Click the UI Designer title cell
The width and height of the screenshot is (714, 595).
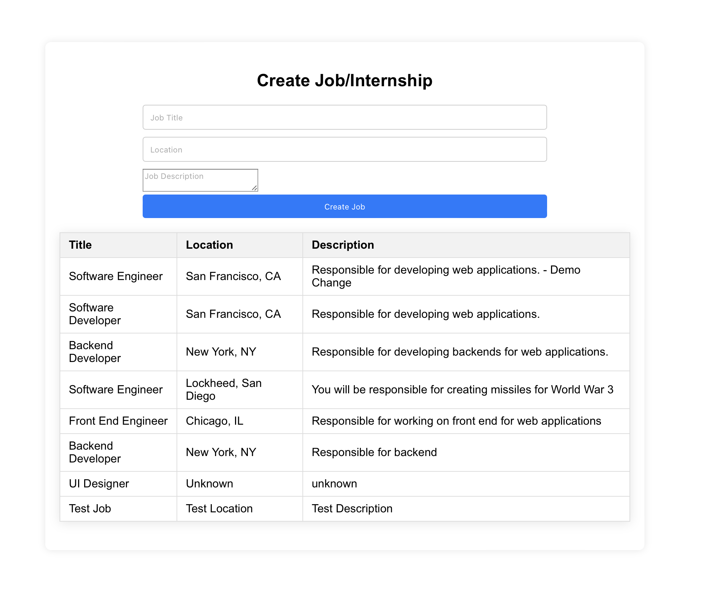[x=118, y=484]
